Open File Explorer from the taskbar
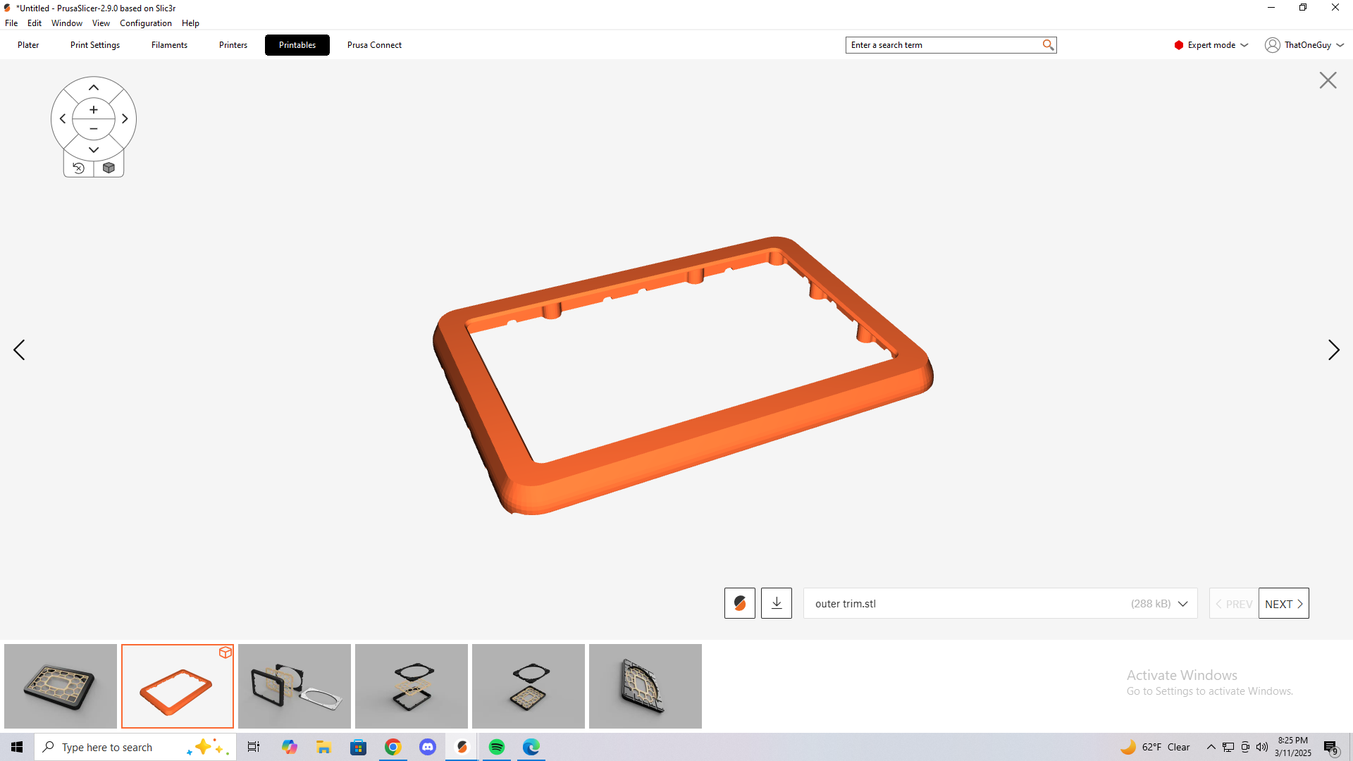 pos(323,747)
